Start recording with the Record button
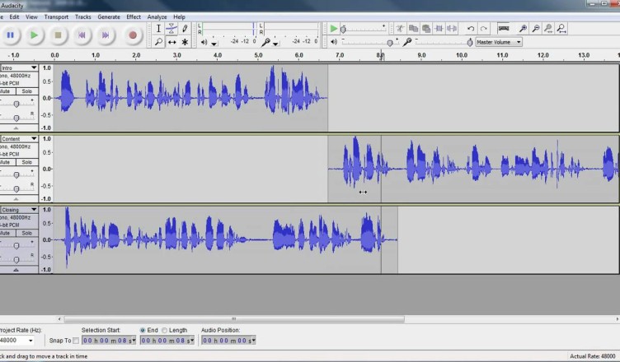 pos(133,35)
